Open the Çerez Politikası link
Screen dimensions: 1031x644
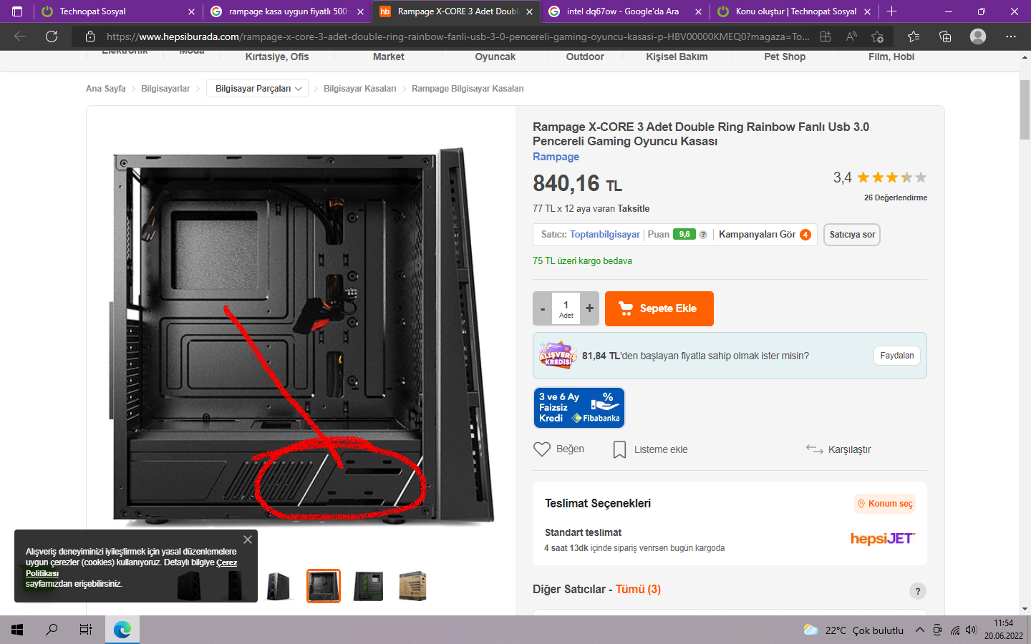132,567
